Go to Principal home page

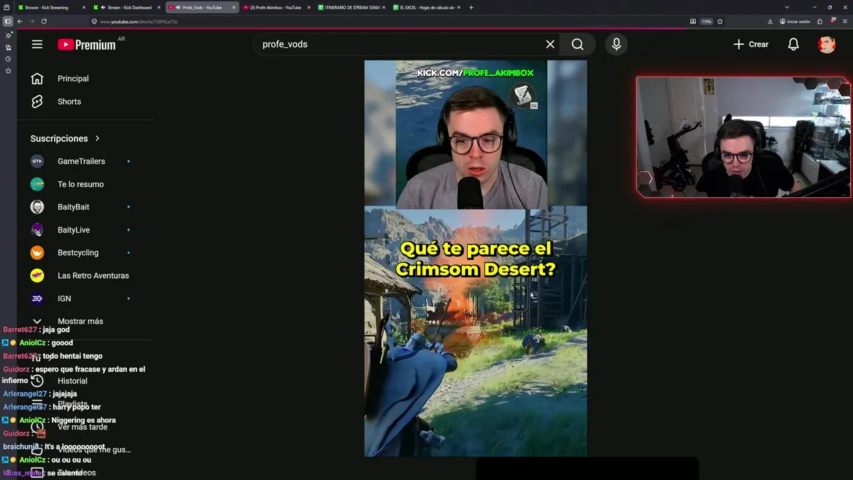pyautogui.click(x=73, y=79)
